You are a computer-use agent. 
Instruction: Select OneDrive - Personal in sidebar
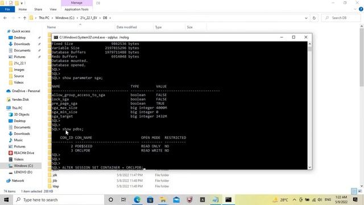click(x=26, y=91)
